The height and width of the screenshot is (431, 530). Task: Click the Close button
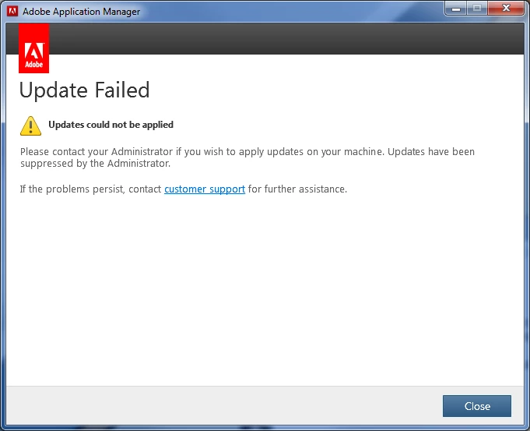pos(476,406)
